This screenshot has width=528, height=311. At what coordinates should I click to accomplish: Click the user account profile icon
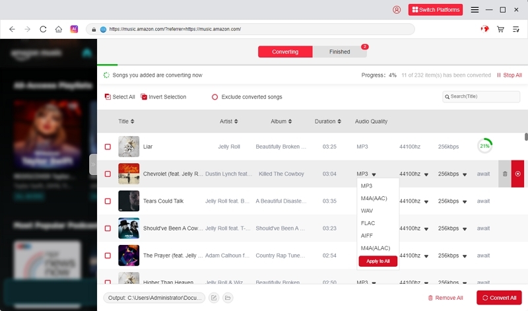click(x=397, y=10)
